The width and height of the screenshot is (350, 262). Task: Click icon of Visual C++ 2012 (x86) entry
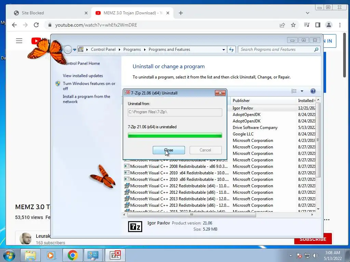click(x=127, y=192)
